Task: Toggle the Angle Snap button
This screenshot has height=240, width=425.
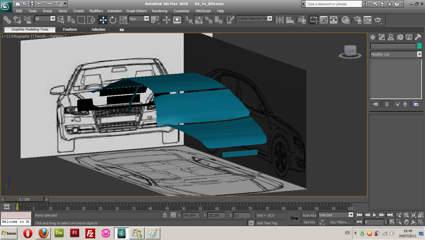Action: pos(198,20)
